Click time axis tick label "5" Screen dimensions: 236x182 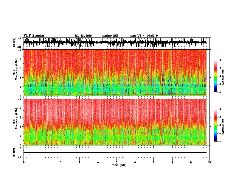(117, 162)
